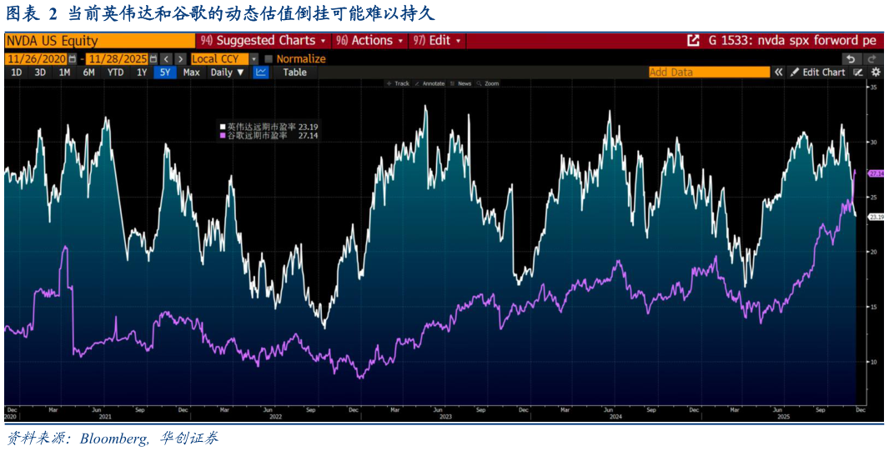Open the chart settings gear icon
Image resolution: width=889 pixels, height=451 pixels.
876,73
